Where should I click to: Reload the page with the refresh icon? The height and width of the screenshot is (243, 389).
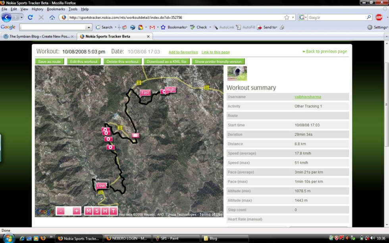(30, 17)
